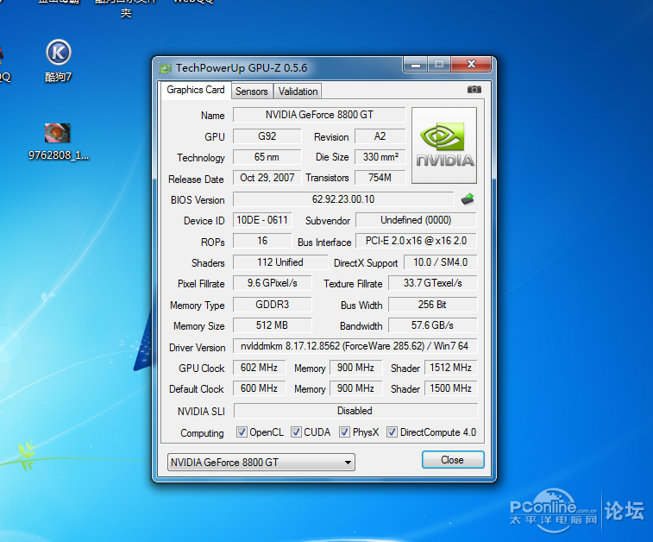Toggle the PhysX checkbox

[344, 432]
